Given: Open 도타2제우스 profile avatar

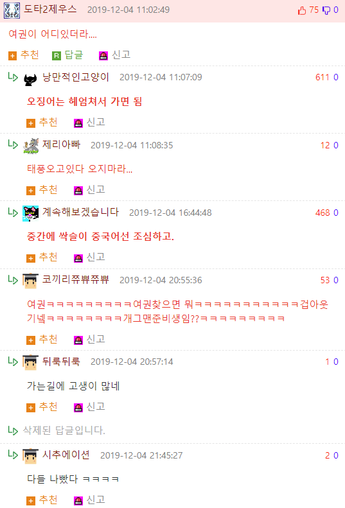Looking at the screenshot, I should pos(12,11).
